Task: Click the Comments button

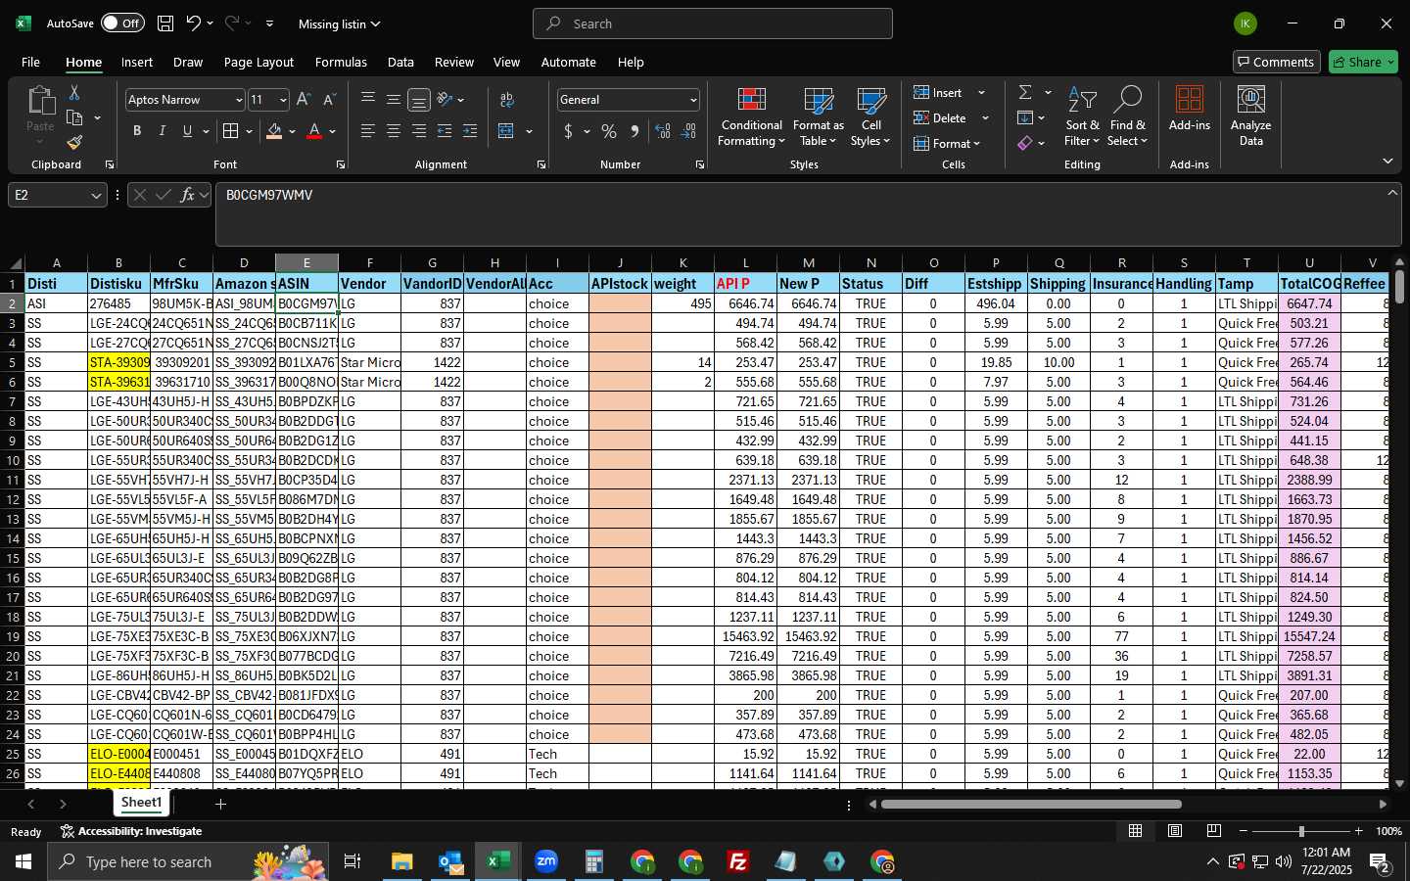Action: coord(1277,62)
